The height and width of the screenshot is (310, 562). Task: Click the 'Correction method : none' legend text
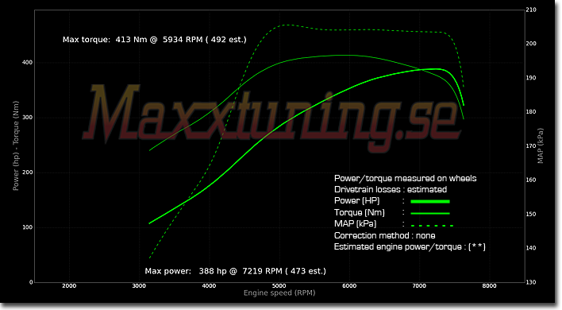click(x=384, y=235)
